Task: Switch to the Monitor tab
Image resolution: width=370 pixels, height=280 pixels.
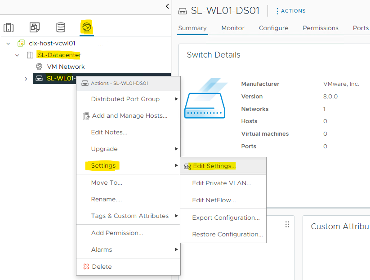Action: click(x=233, y=28)
